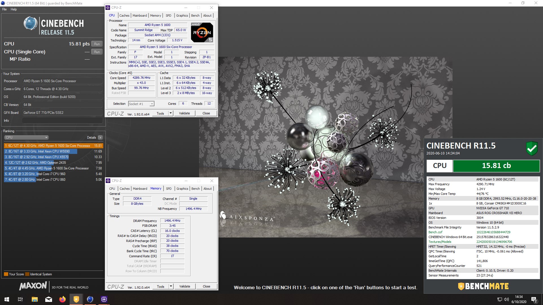Switch to Mainboard tab in top CPU-Z

[140, 16]
